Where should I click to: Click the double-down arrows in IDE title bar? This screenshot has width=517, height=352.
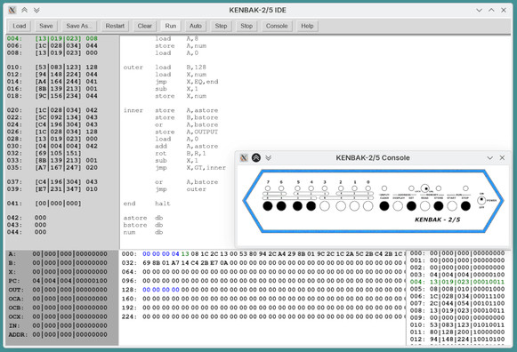point(36,10)
